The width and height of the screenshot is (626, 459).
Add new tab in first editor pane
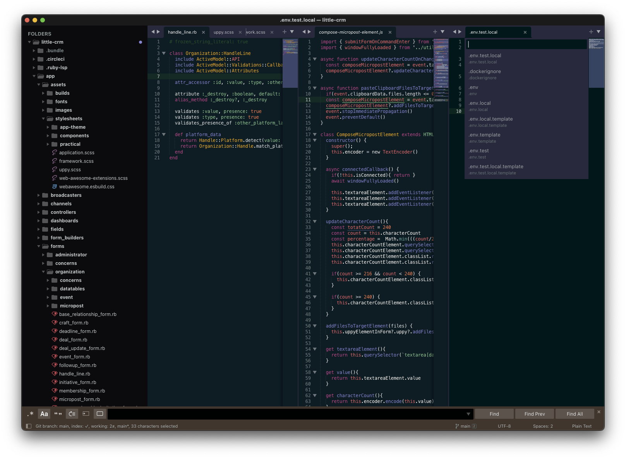(285, 32)
